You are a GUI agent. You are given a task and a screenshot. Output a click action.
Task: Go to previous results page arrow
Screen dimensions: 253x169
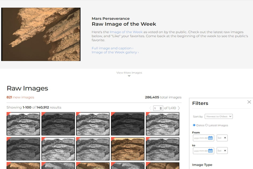coord(150,108)
